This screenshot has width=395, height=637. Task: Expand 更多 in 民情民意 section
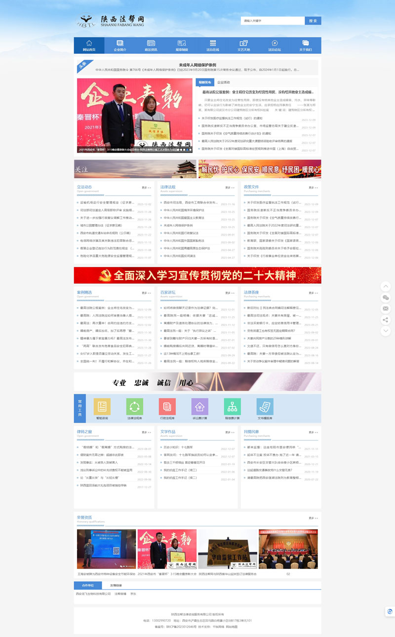(314, 432)
